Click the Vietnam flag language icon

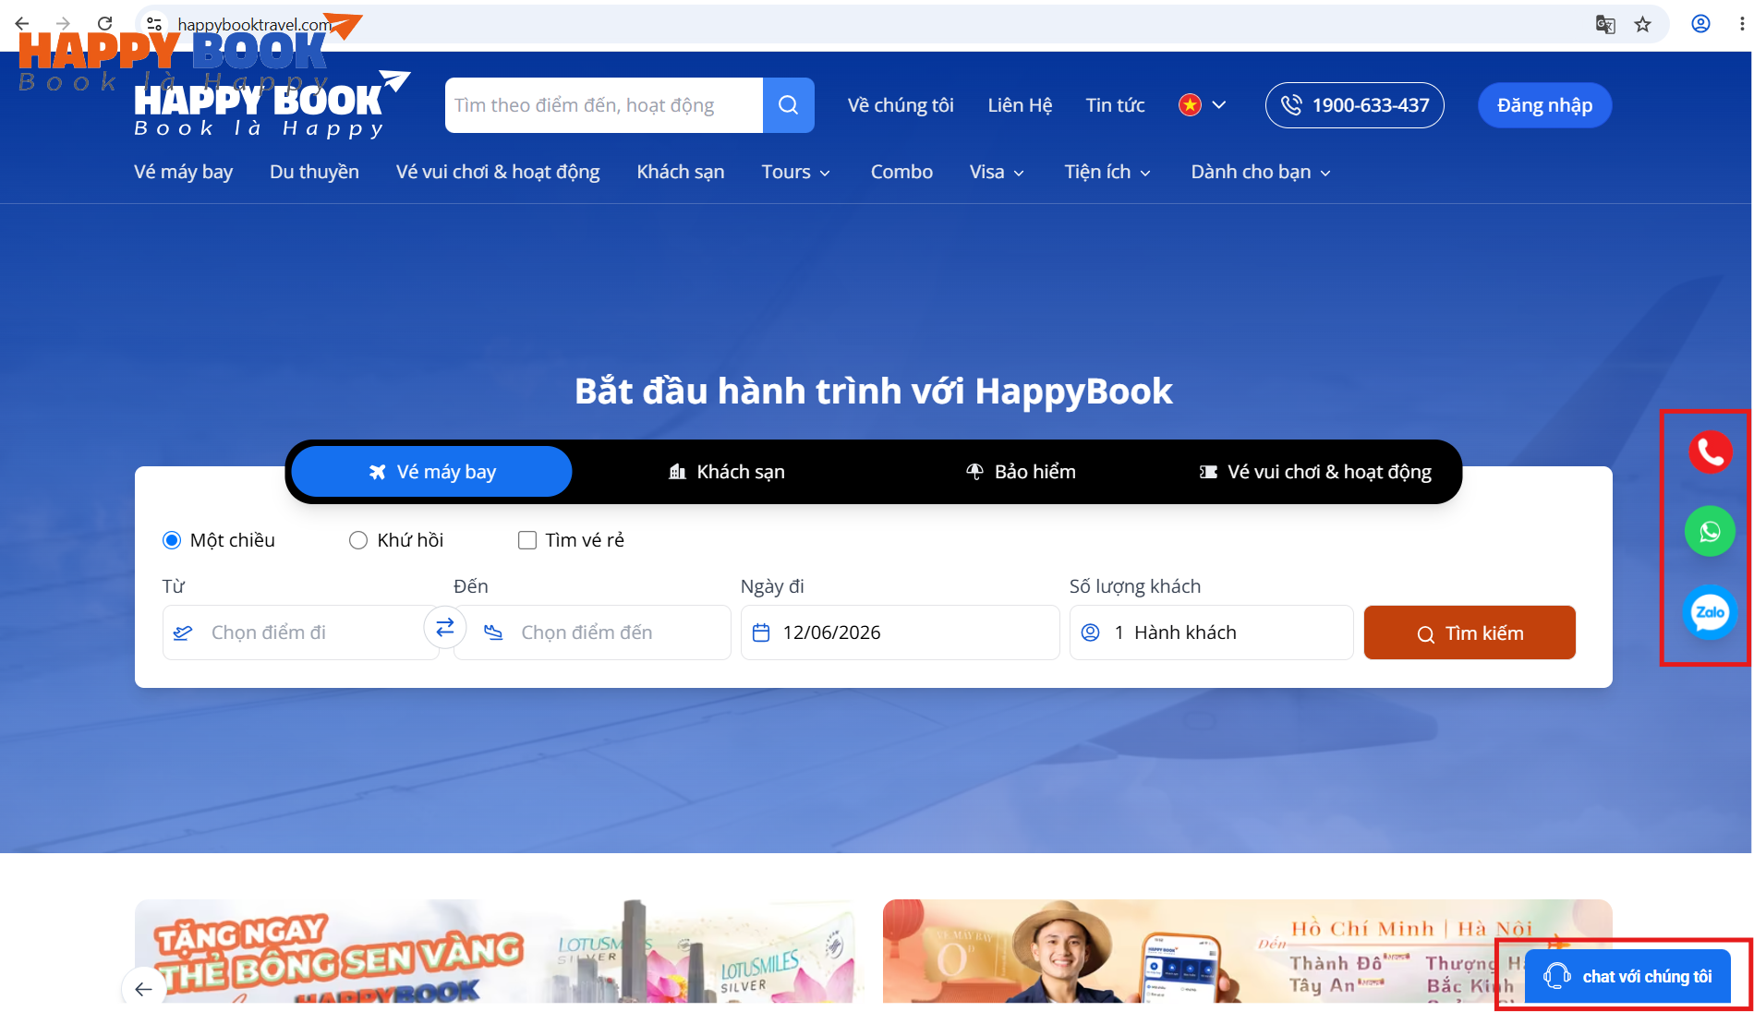1190,105
